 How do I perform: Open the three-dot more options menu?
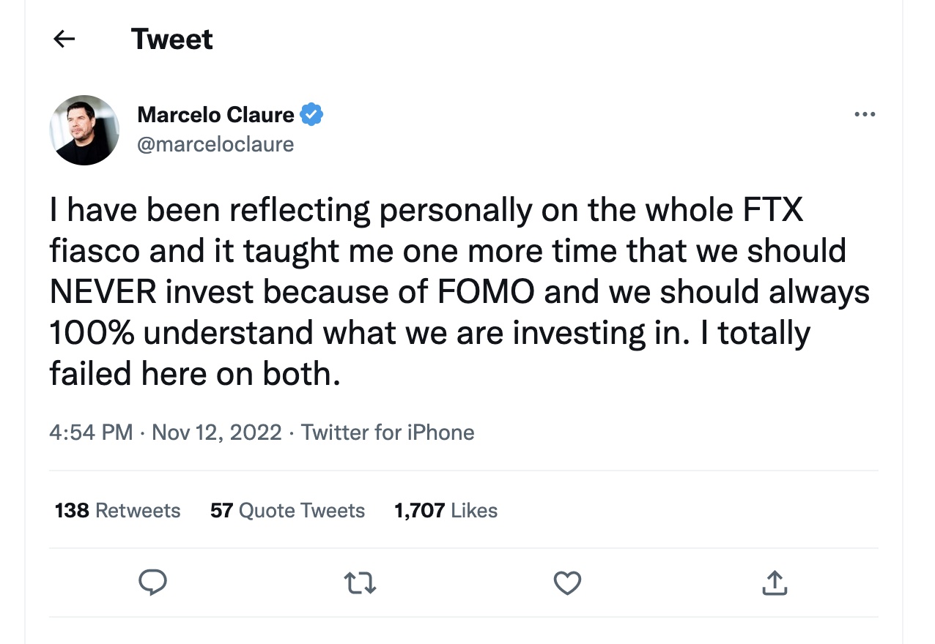pos(865,115)
